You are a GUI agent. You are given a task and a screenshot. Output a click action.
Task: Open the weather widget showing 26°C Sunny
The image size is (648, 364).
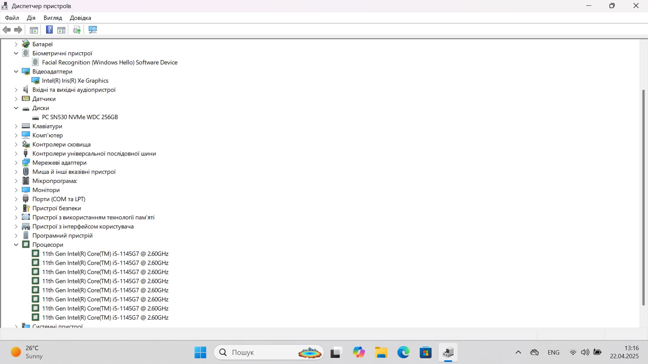tap(27, 352)
